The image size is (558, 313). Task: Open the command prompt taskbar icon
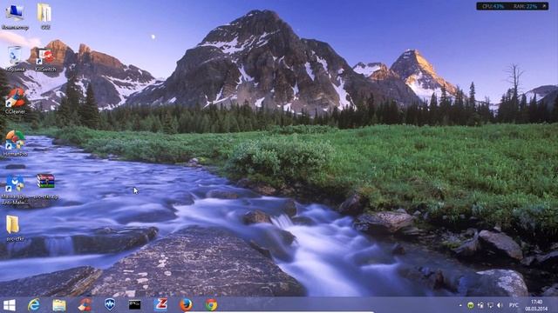click(134, 305)
